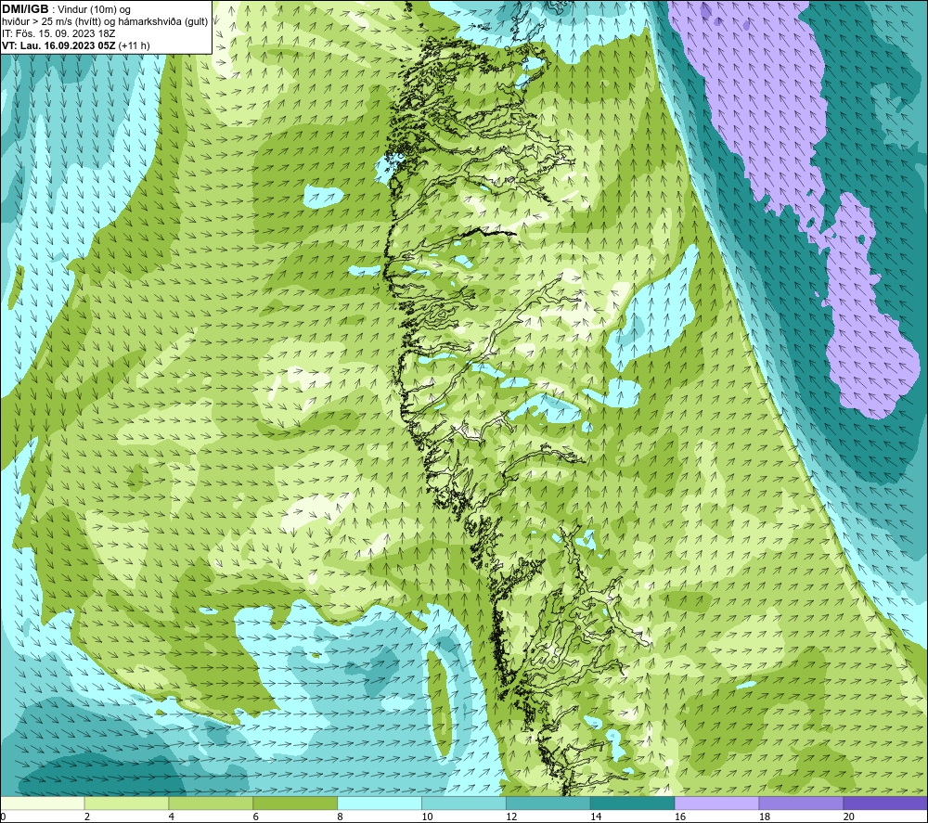Image resolution: width=928 pixels, height=823 pixels.
Task: Click the 'IT: Fös. 15. 09. 2023 18Z' line
Action: 58,33
